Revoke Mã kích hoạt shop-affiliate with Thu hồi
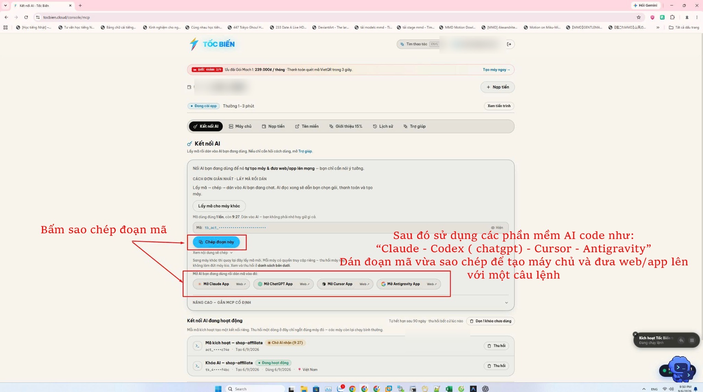This screenshot has height=392, width=703. coord(496,346)
